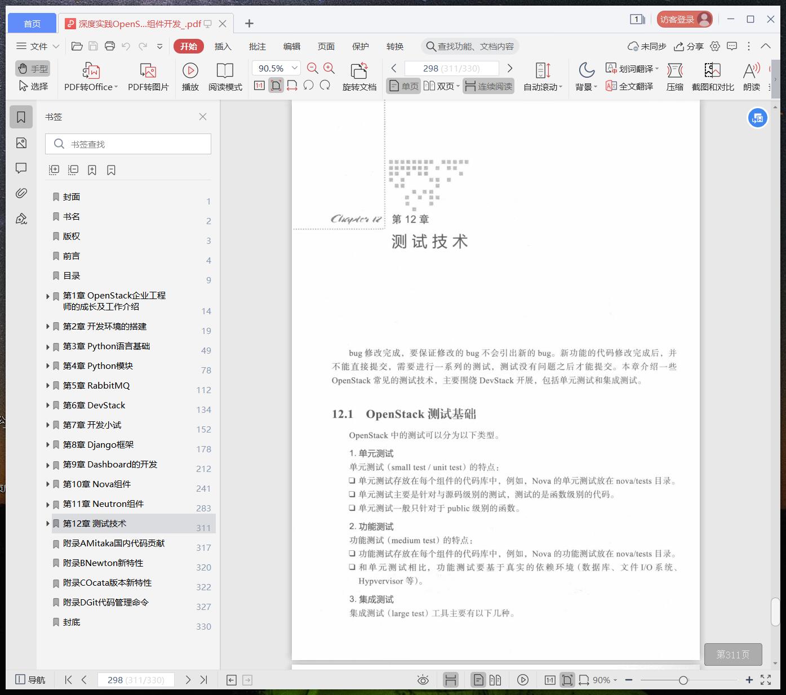Adjust the zoom slider handle in status bar
This screenshot has width=786, height=695.
(x=683, y=680)
